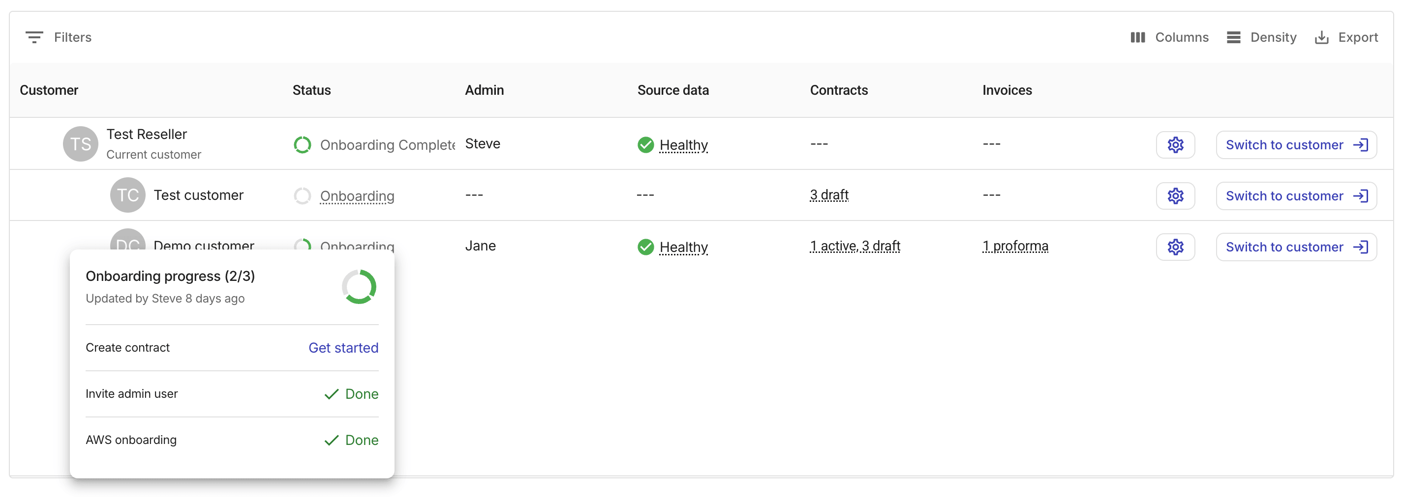
Task: Click Done status for AWS onboarding
Action: [351, 440]
